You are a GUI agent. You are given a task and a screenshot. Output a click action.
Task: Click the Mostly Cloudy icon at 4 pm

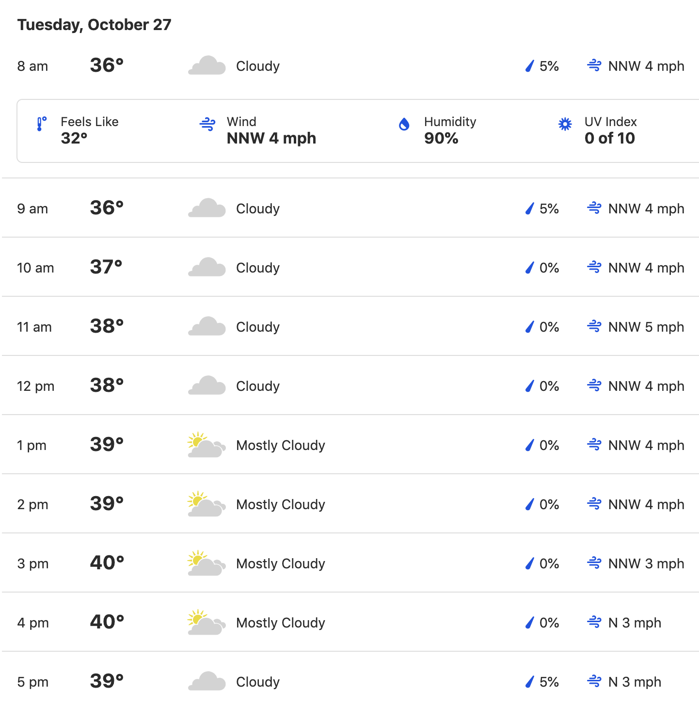click(x=207, y=622)
